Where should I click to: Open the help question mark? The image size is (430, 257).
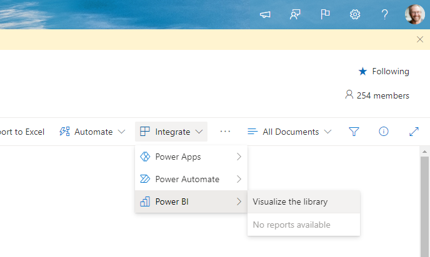(x=385, y=14)
